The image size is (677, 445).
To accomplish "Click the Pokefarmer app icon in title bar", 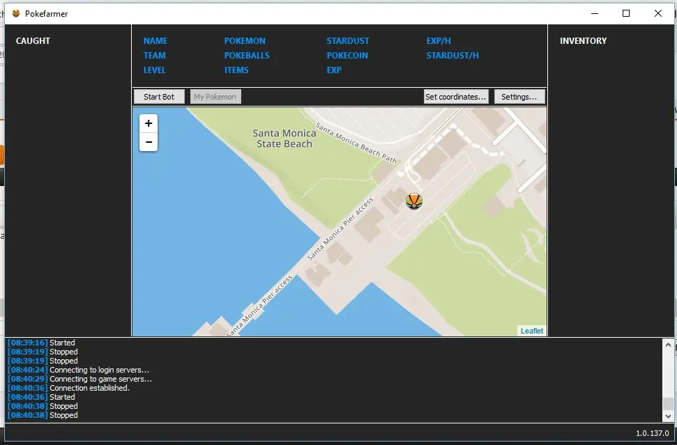I will (16, 13).
